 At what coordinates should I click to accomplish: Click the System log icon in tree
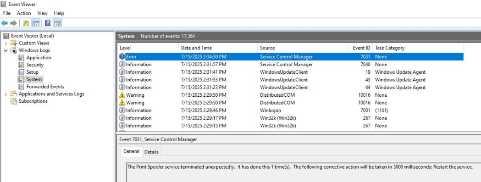pyautogui.click(x=21, y=79)
